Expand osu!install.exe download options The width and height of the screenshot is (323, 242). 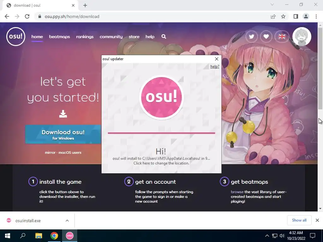tap(67, 221)
